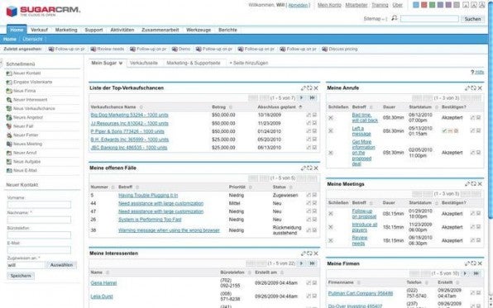The image size is (493, 308).
Task: Click the global search input field
Action: [x=429, y=19]
